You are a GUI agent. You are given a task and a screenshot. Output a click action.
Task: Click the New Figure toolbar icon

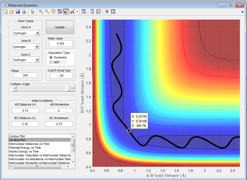click(5, 12)
